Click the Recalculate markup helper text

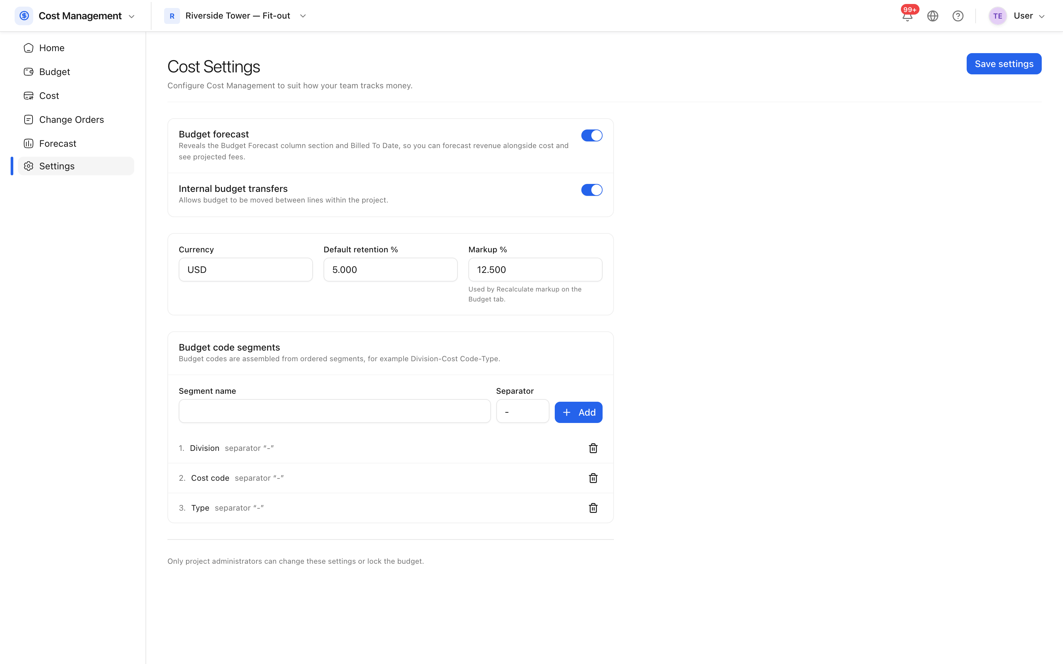click(525, 294)
